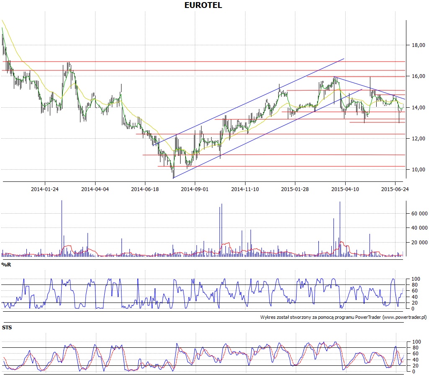Click the 100 level on %R axis
429x375 pixels.
pos(416,279)
